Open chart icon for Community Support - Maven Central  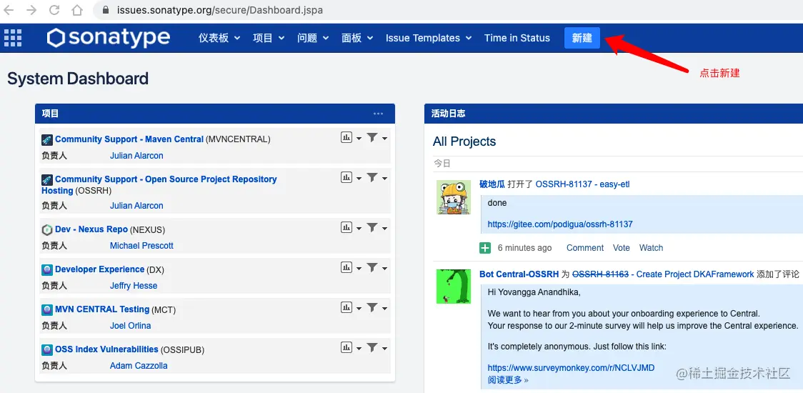(x=346, y=137)
